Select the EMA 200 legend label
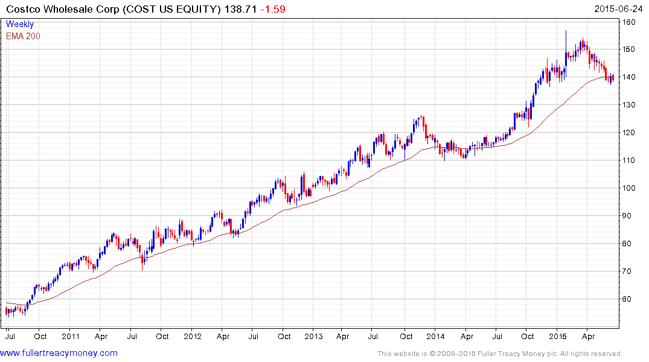 pyautogui.click(x=23, y=36)
